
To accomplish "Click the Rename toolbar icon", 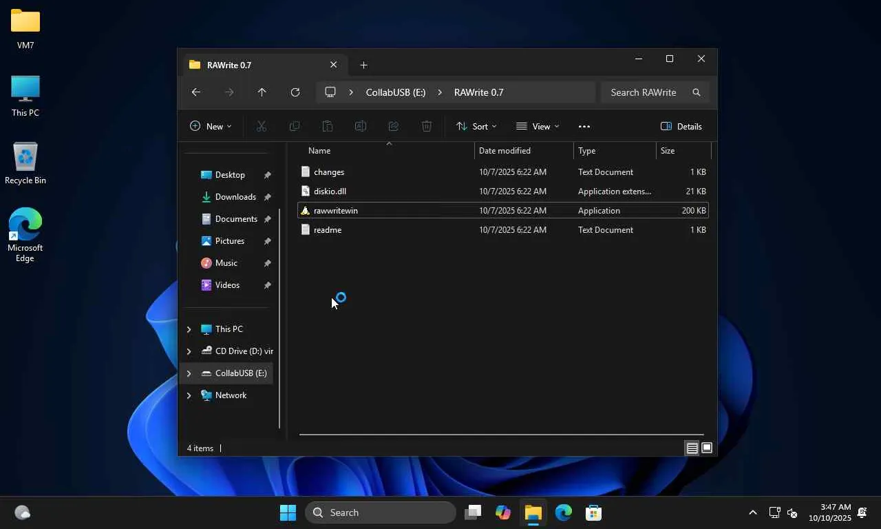I will click(360, 126).
